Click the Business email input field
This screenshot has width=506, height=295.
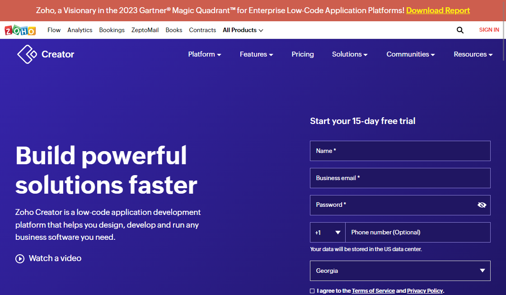[x=400, y=178]
